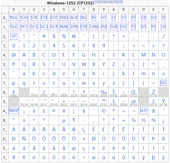Screen dimensions: 170x163
Task: Click the row header A_
Action: coord(5,111)
